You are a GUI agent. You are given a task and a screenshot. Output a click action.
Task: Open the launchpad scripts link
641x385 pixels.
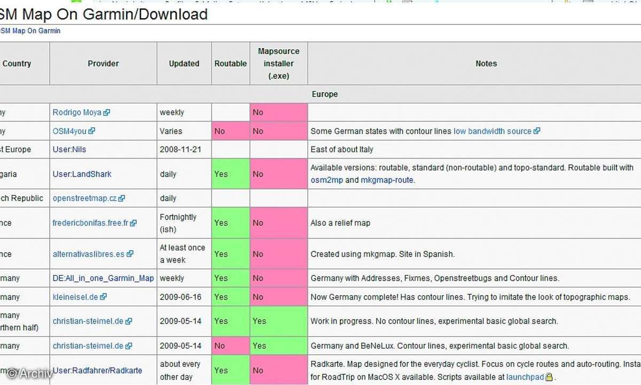coord(525,377)
